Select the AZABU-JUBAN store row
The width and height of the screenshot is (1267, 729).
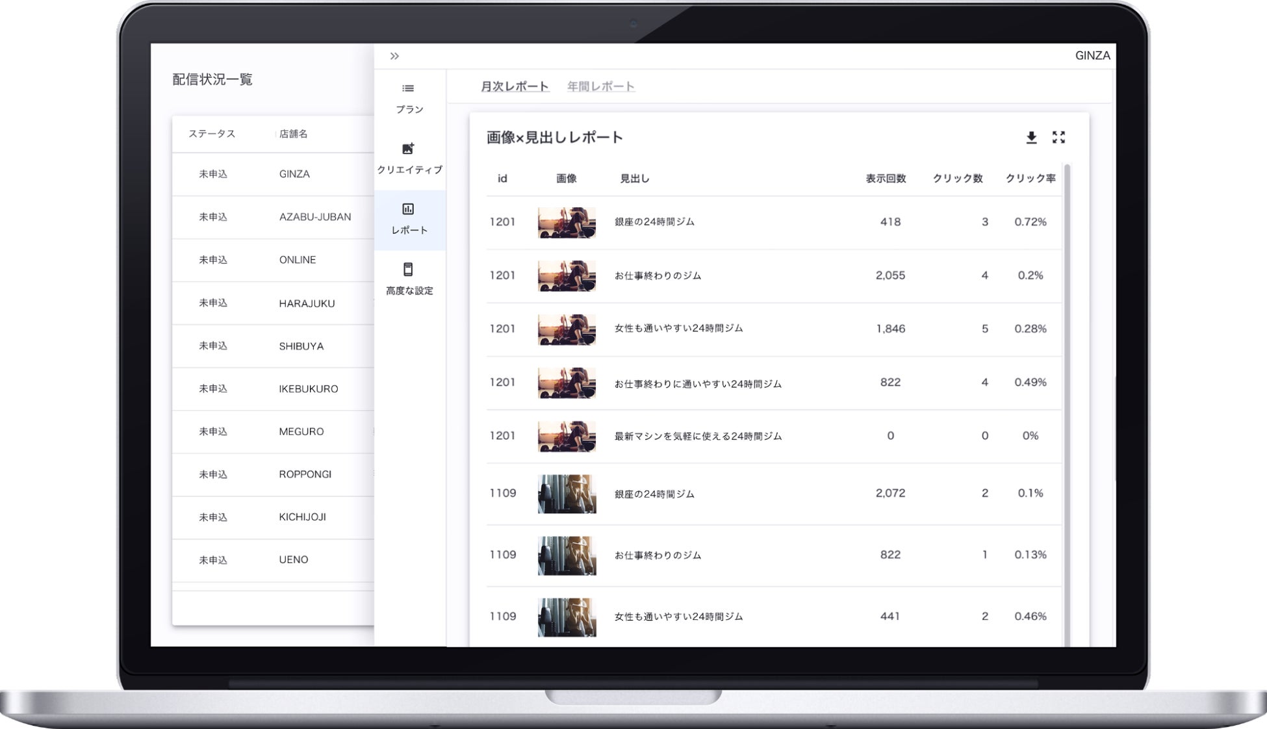click(x=314, y=217)
